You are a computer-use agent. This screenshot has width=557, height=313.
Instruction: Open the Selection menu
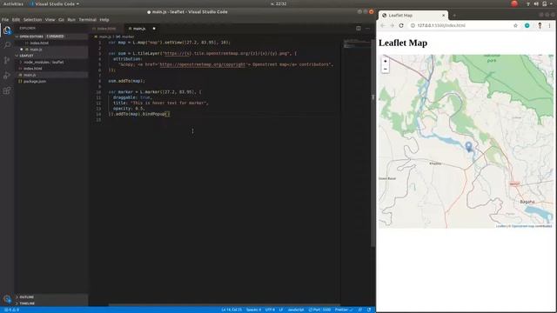(32, 19)
